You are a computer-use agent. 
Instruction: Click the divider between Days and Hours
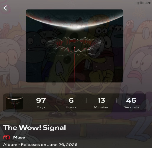(56, 101)
